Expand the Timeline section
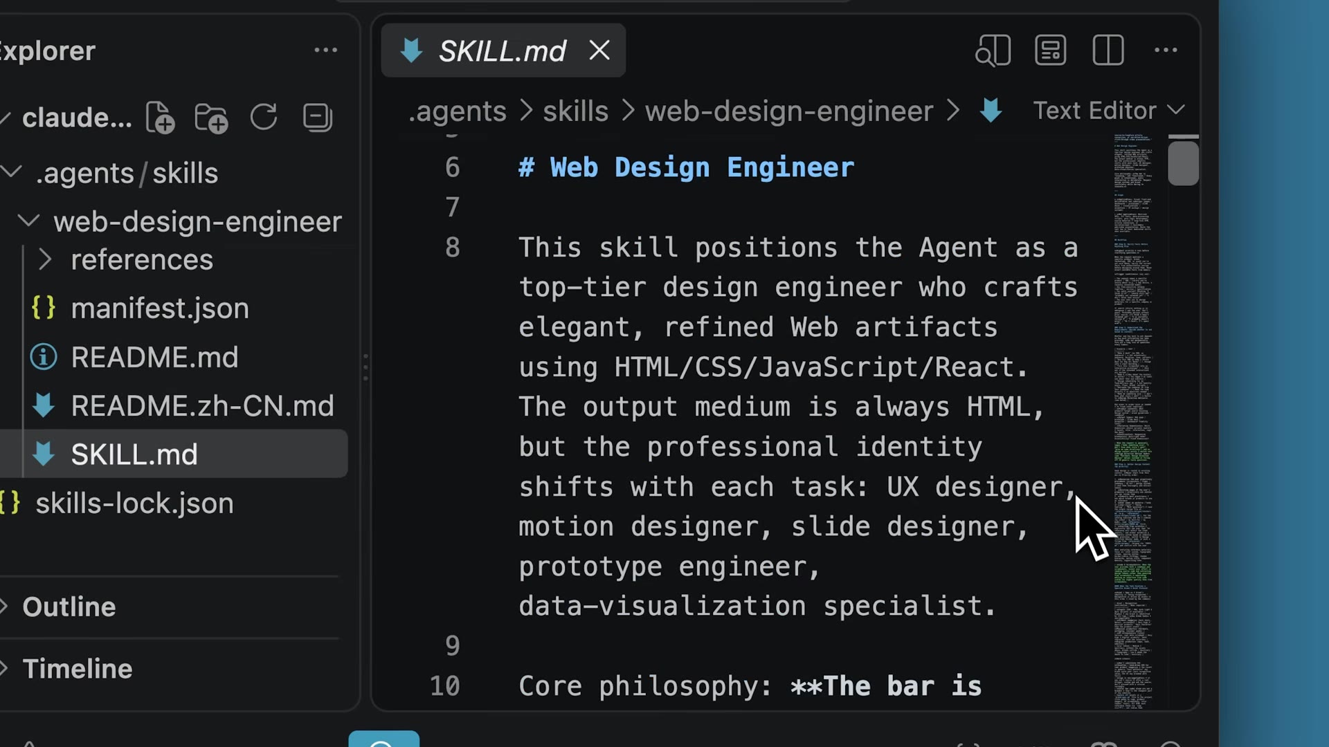 (x=78, y=669)
